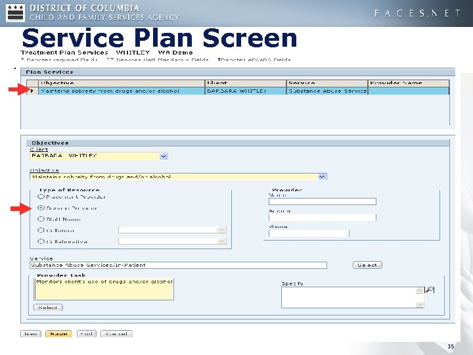
Task: Click the Save button
Action: click(59, 333)
